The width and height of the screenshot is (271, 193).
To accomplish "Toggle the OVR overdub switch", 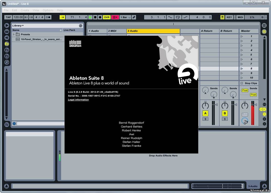I will point(107,17).
